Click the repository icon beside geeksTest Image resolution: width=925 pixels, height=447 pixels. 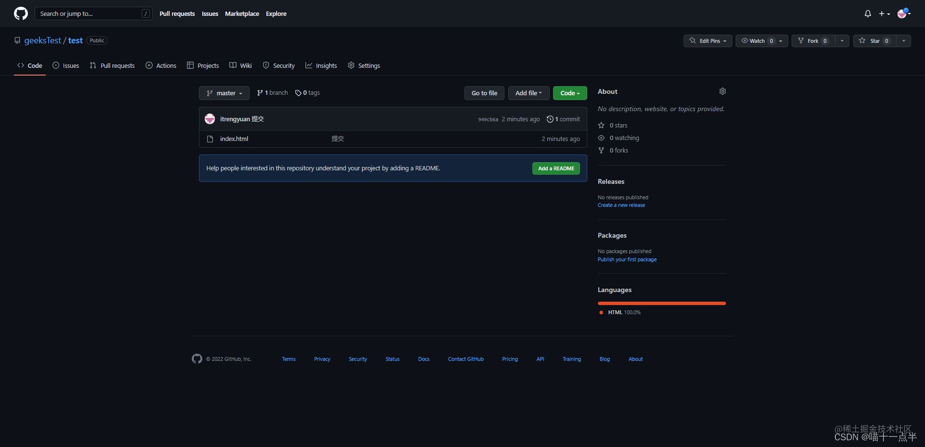tap(17, 40)
